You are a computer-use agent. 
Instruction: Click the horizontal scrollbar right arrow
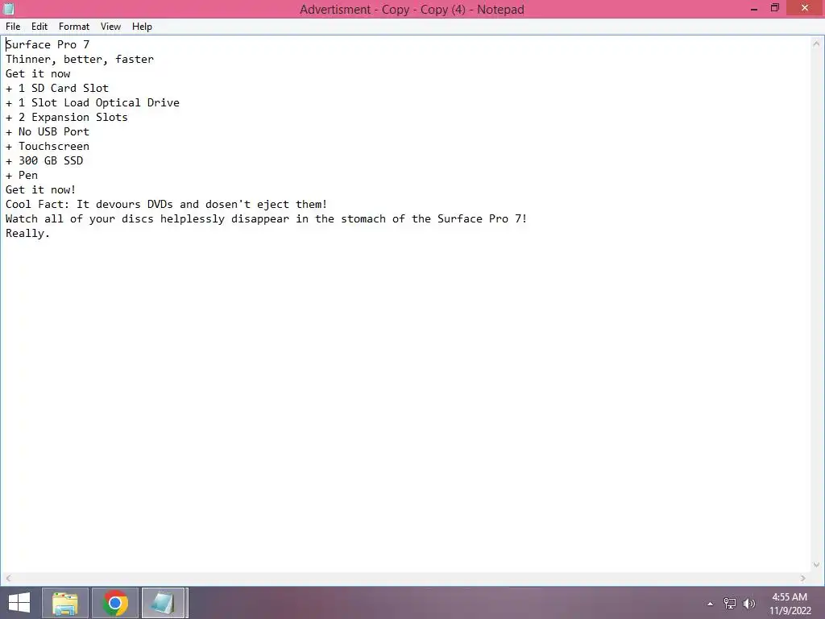(x=803, y=578)
